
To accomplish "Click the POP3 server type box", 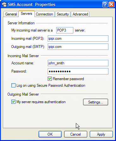I will [65, 30].
